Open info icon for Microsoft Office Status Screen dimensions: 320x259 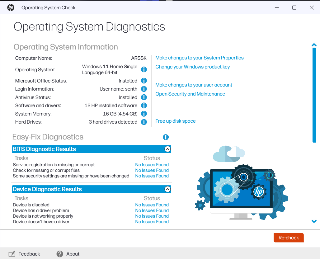pos(144,81)
